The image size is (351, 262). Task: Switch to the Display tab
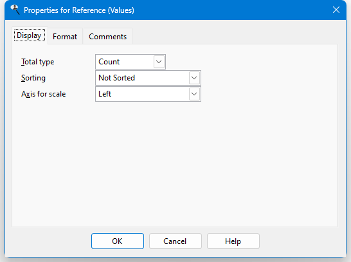[30, 35]
